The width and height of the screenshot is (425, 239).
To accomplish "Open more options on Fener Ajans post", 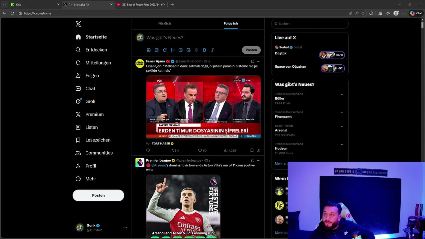I will [259, 61].
